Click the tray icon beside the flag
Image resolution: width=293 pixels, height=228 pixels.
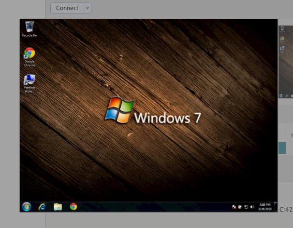(240, 207)
